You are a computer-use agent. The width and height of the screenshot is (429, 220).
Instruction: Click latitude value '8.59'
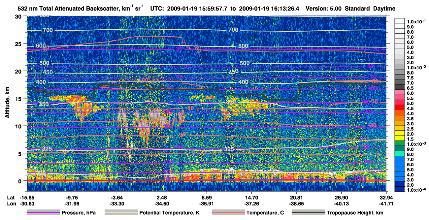click(x=207, y=198)
